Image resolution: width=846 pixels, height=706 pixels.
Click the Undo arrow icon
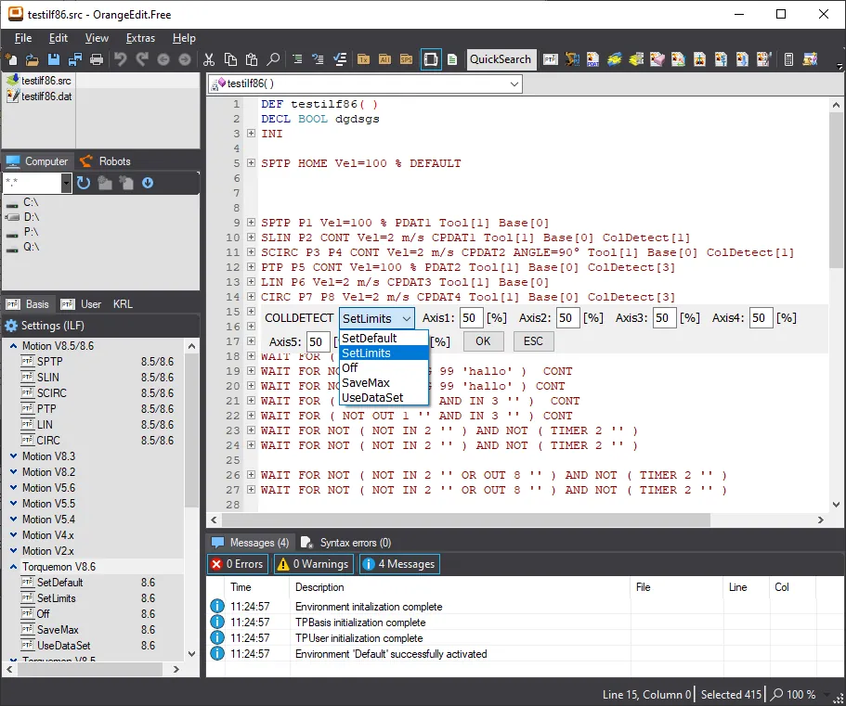click(x=121, y=59)
